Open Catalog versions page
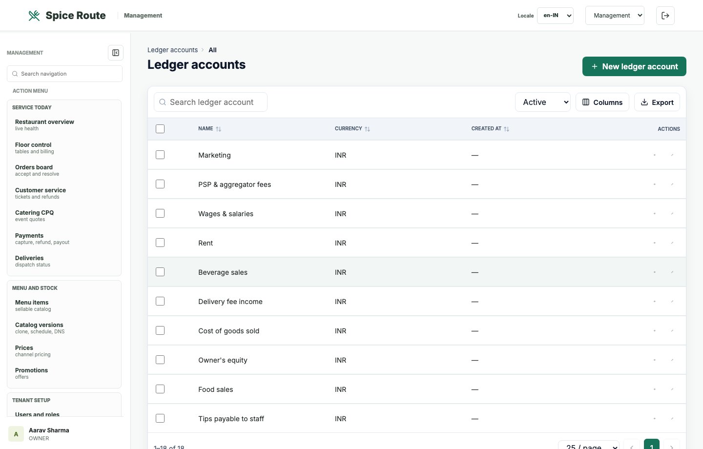The image size is (703, 449). coord(64,328)
